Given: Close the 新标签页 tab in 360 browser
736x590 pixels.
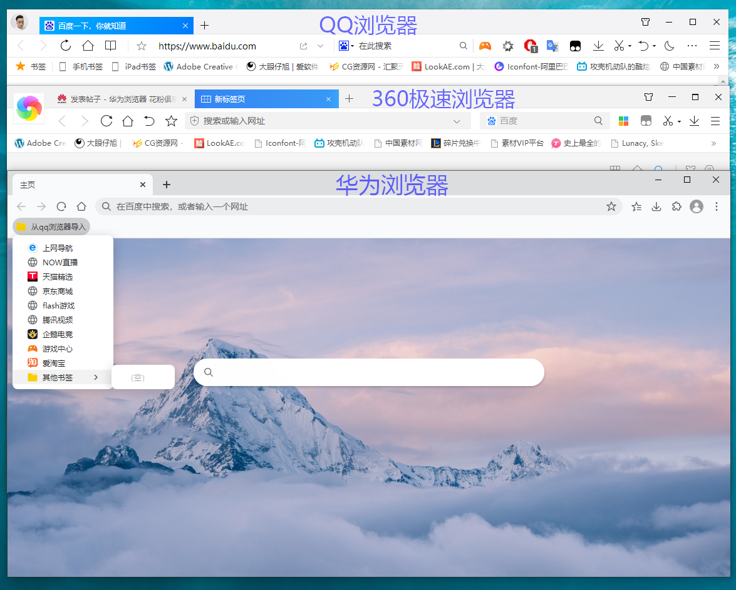Looking at the screenshot, I should tap(329, 99).
